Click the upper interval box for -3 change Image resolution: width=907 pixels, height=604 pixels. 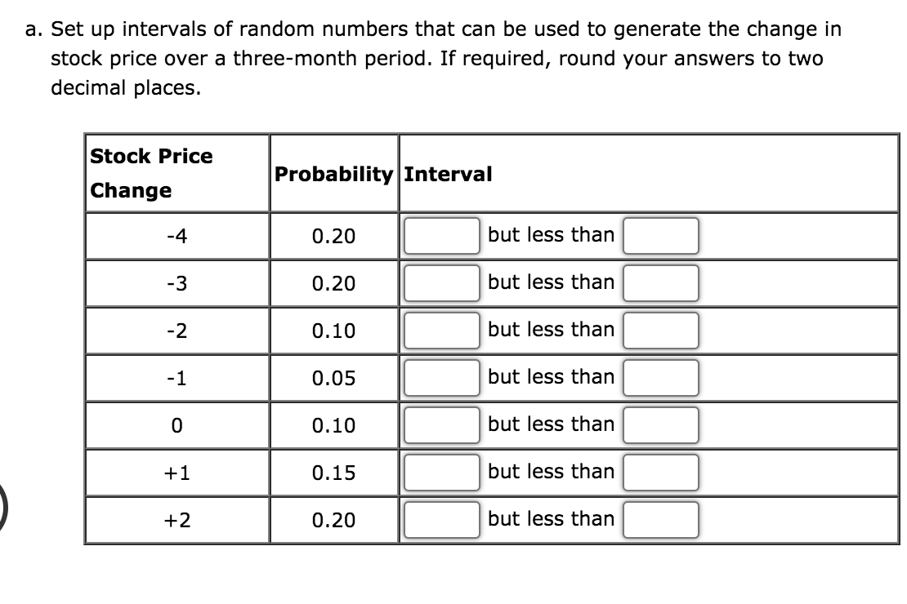click(x=661, y=282)
